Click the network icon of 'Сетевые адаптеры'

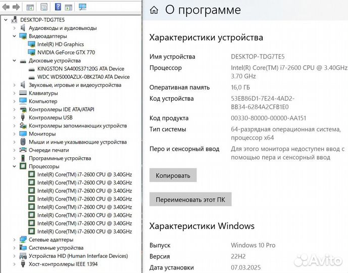[x=23, y=240]
